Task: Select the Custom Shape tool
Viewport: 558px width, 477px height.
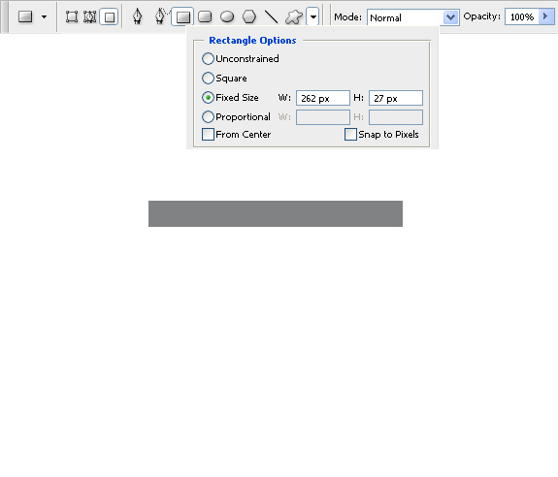Action: click(x=294, y=16)
